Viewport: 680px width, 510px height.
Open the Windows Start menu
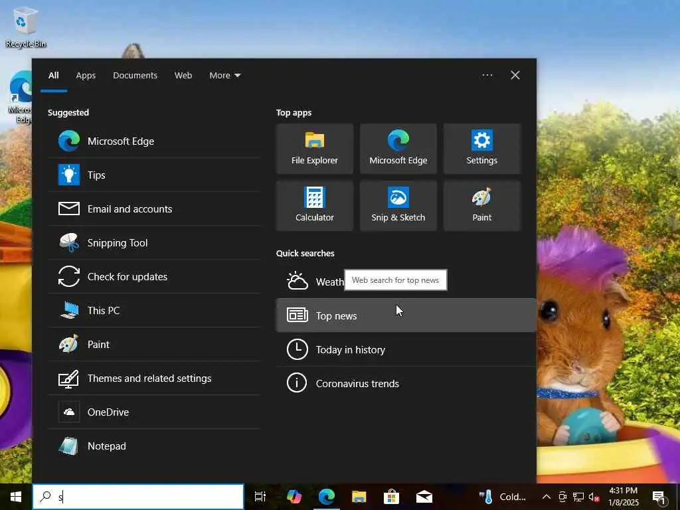[x=16, y=497]
